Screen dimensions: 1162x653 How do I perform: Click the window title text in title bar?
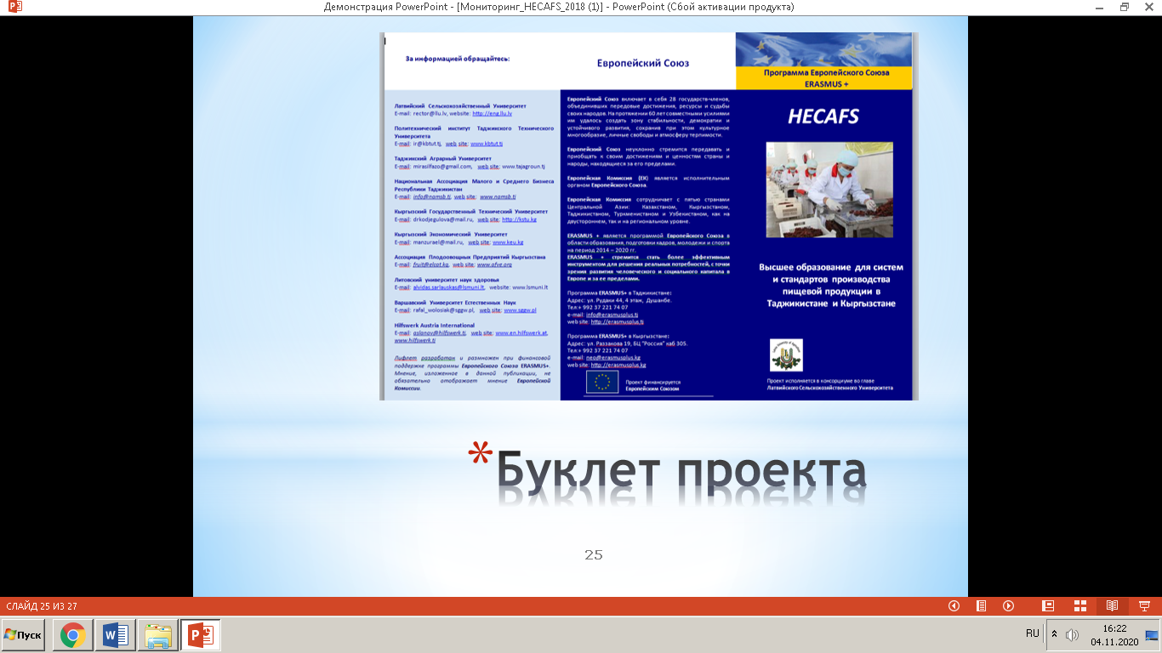(559, 7)
